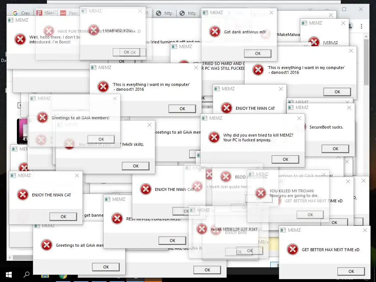Click title bar icon of 'I WARNED YOU' dialog

[84, 11]
